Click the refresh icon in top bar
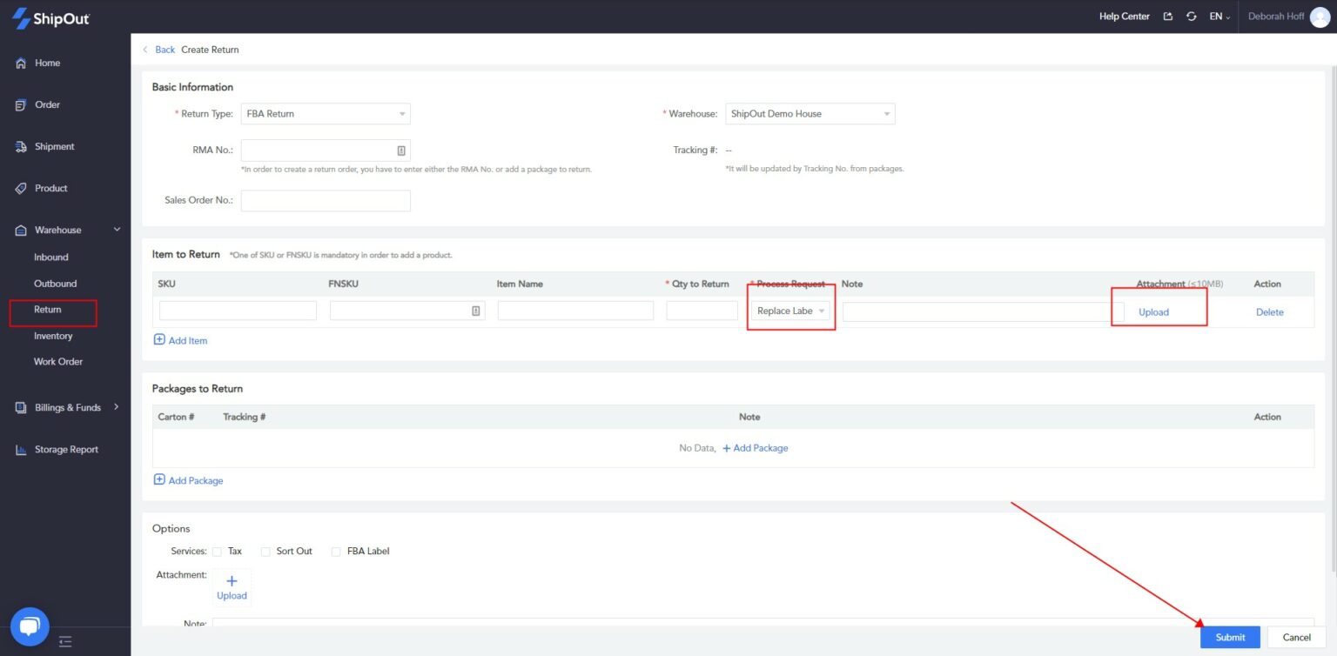The height and width of the screenshot is (656, 1337). [x=1191, y=16]
